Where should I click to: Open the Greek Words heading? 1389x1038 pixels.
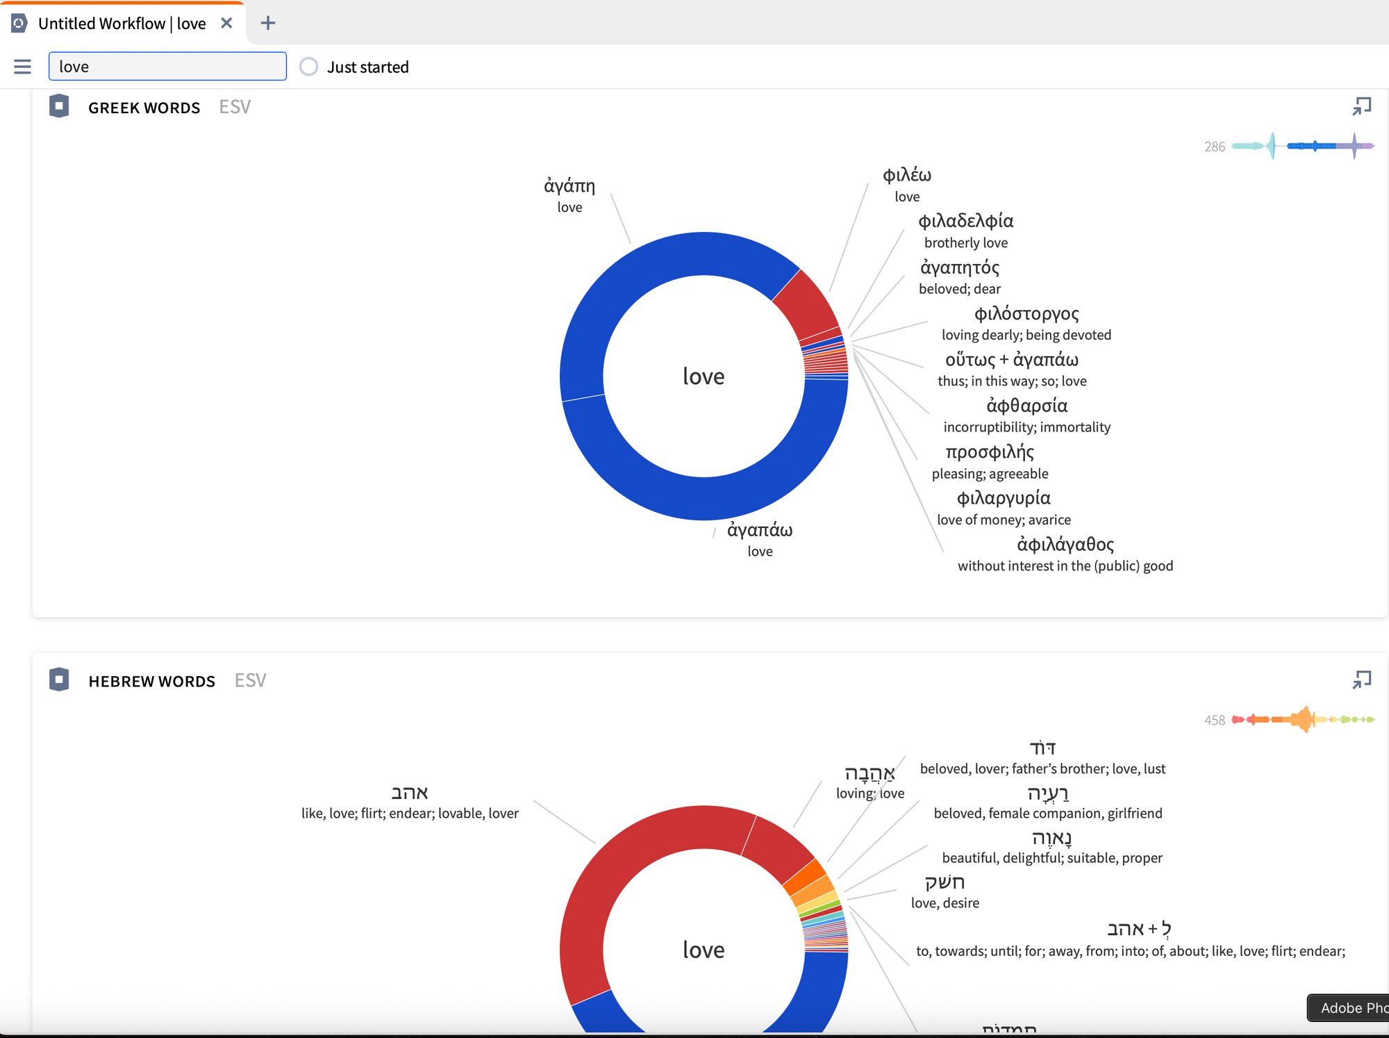tap(144, 108)
